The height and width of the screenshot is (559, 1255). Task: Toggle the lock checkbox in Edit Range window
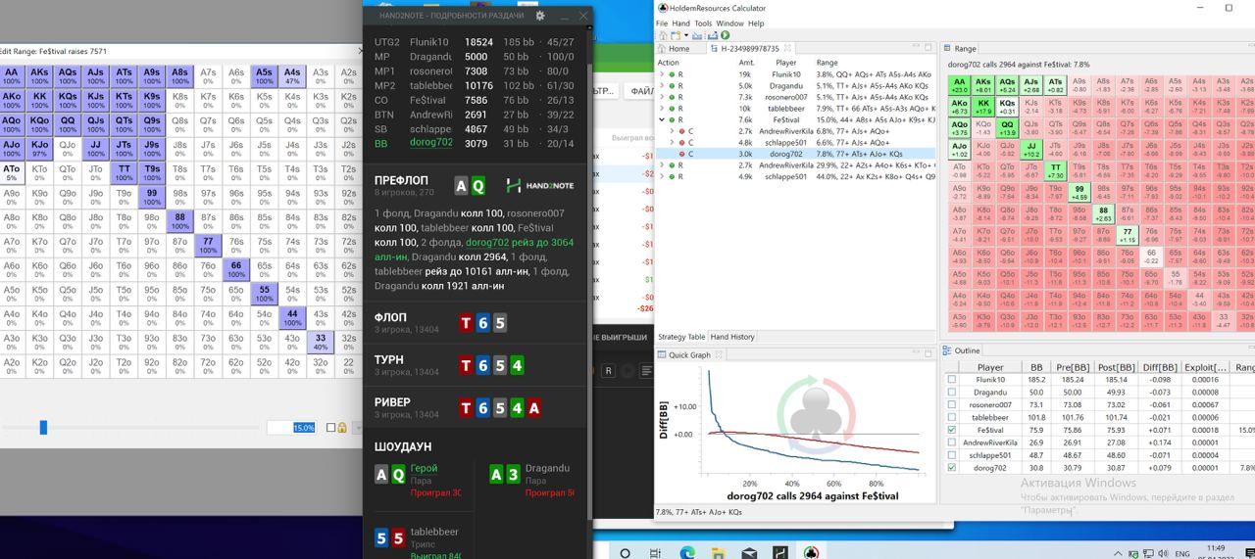click(331, 428)
